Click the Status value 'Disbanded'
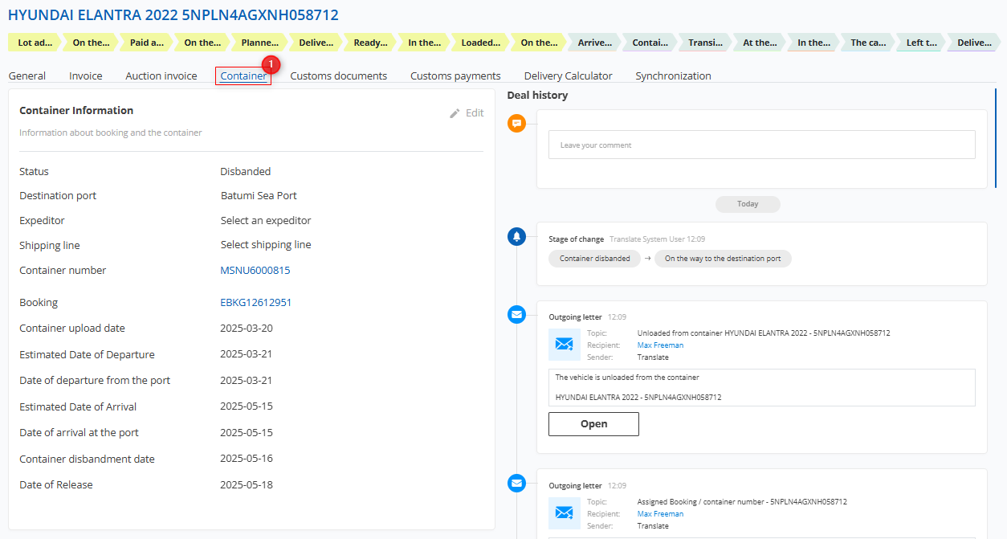1007x539 pixels. pos(246,171)
